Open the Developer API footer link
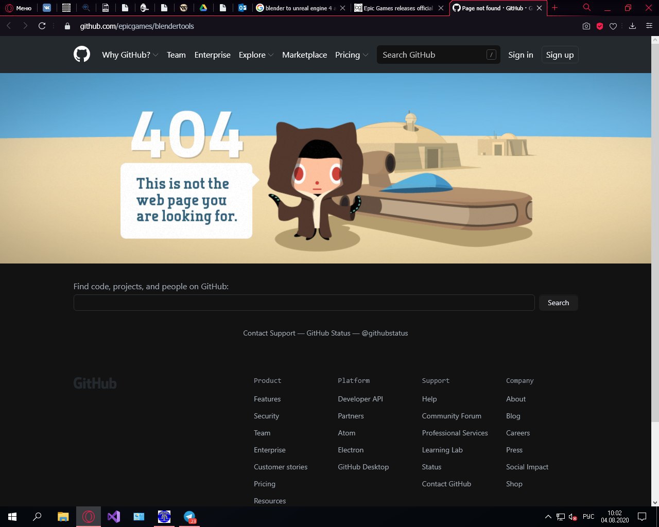 click(x=360, y=399)
